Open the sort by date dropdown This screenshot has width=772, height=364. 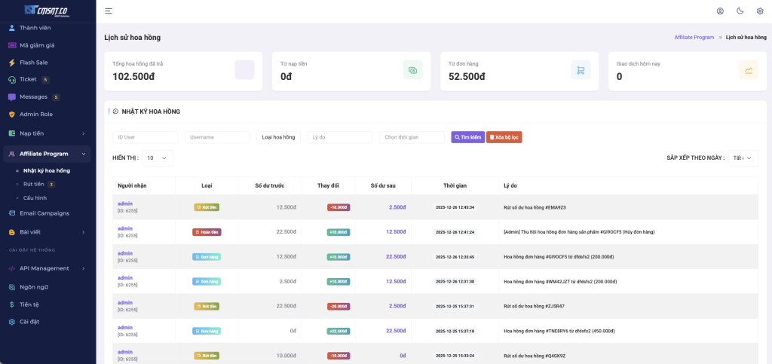tap(743, 158)
